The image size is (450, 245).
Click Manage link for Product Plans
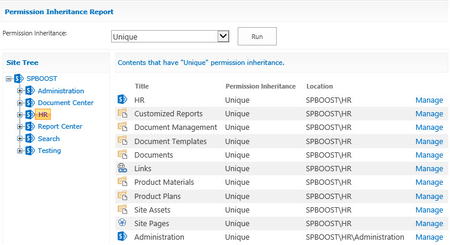(x=429, y=196)
